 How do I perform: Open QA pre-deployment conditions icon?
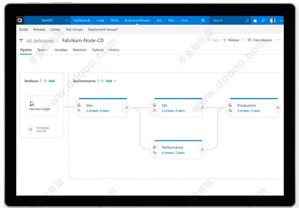(x=154, y=108)
